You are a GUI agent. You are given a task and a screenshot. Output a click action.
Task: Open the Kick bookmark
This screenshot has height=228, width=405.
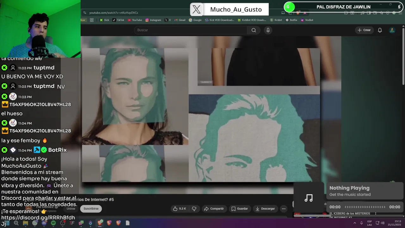point(104,20)
